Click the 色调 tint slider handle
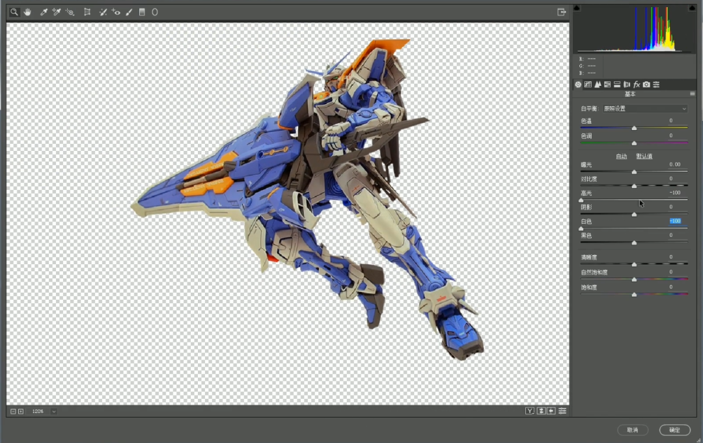 [x=634, y=143]
